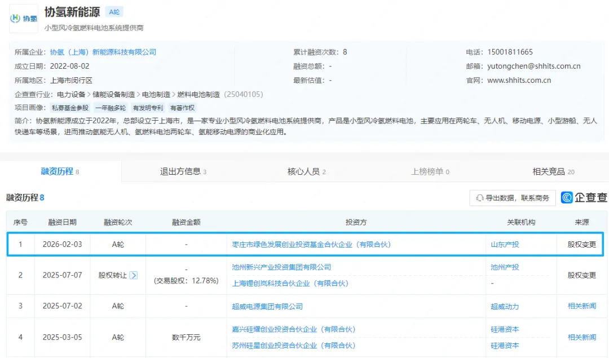The height and width of the screenshot is (358, 609).
Task: Click 导出数据，联系商务 button
Action: [512, 198]
